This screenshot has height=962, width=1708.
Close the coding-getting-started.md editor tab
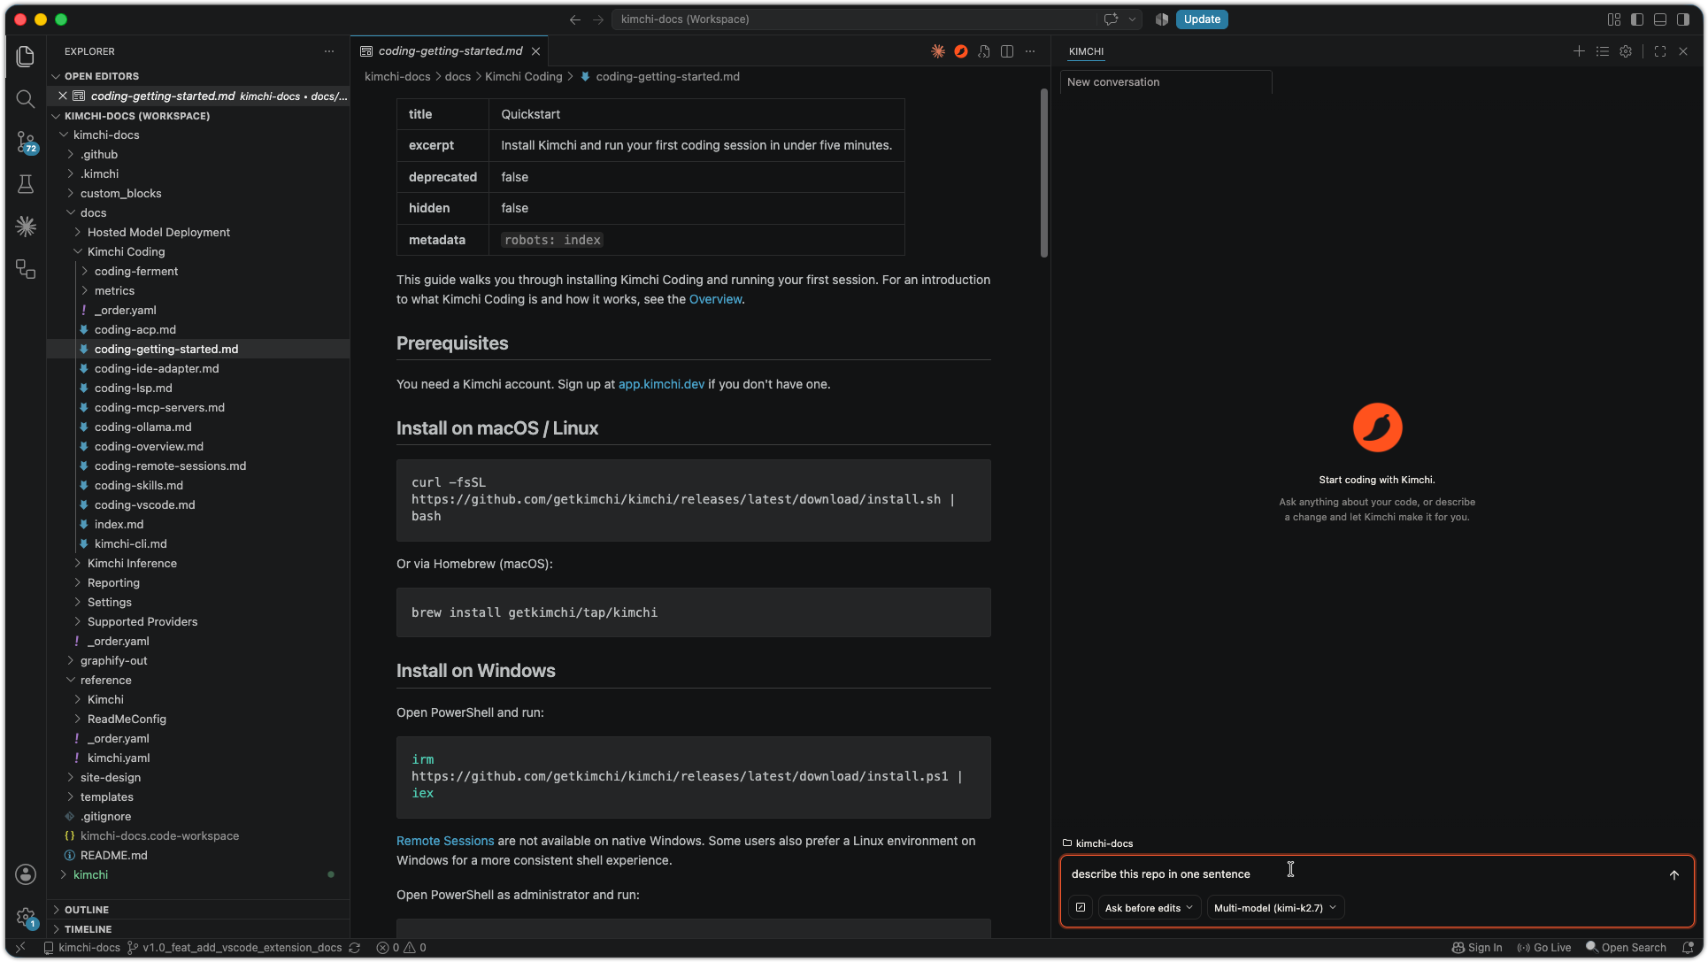coord(535,51)
